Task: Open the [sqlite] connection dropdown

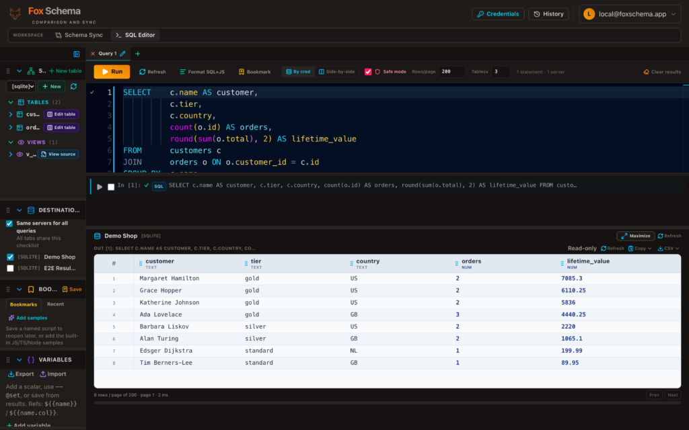Action: [x=21, y=87]
